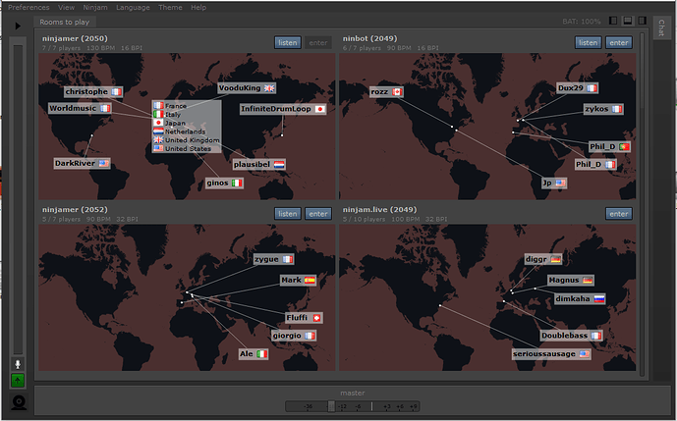Click the Dux29 player label

[x=577, y=88]
